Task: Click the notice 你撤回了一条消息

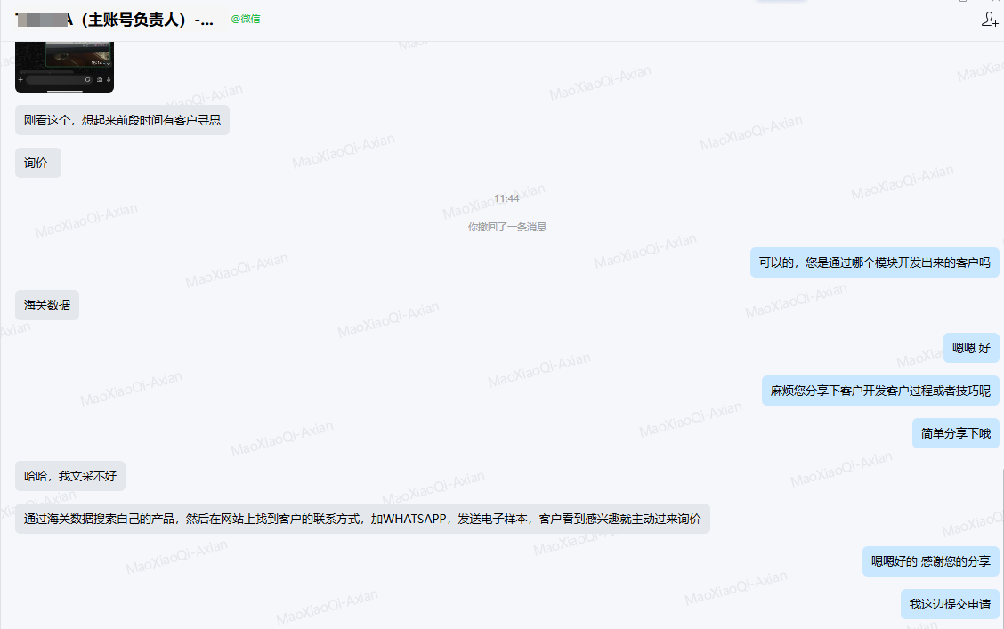Action: coord(506,227)
